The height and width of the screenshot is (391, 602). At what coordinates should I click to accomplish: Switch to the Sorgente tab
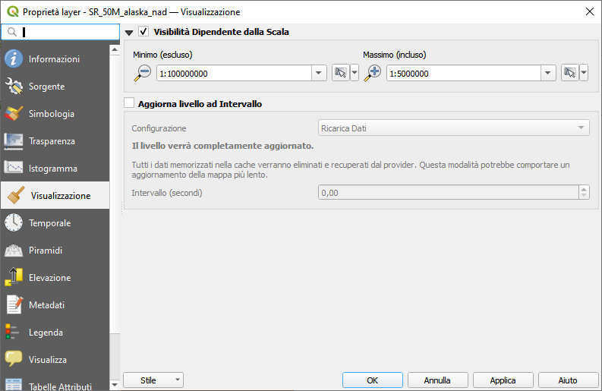click(55, 86)
